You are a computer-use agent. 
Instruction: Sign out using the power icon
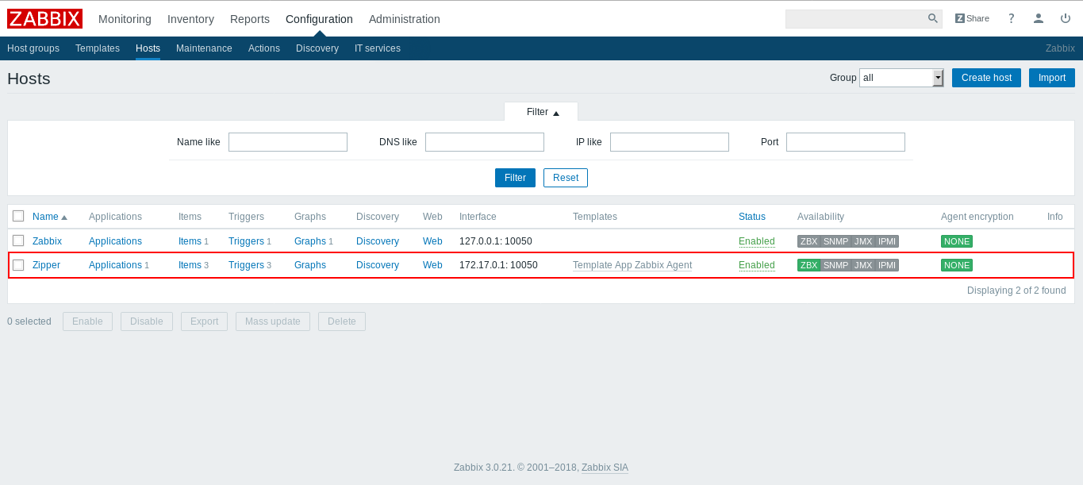1065,19
